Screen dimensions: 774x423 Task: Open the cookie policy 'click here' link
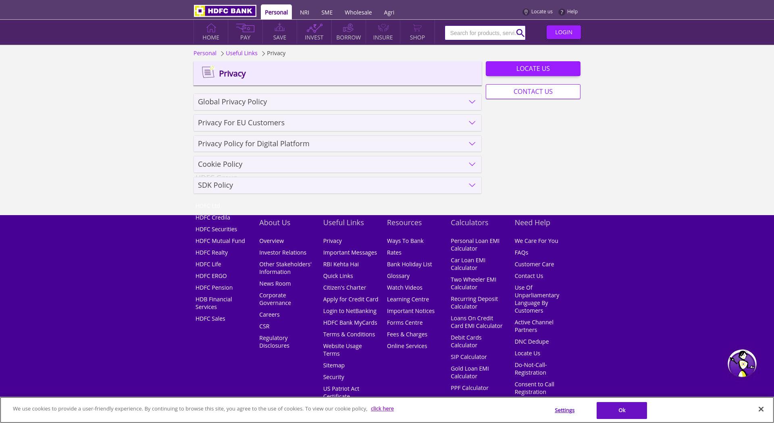(382, 408)
